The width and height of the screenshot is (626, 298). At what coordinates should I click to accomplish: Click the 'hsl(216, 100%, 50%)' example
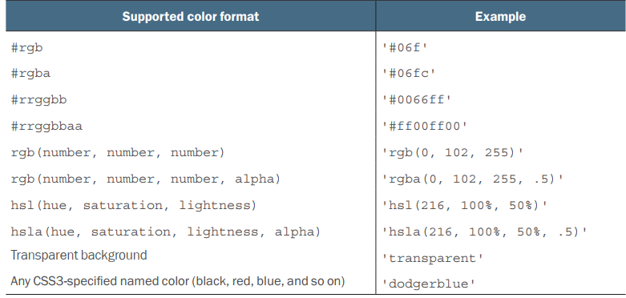[x=465, y=205]
